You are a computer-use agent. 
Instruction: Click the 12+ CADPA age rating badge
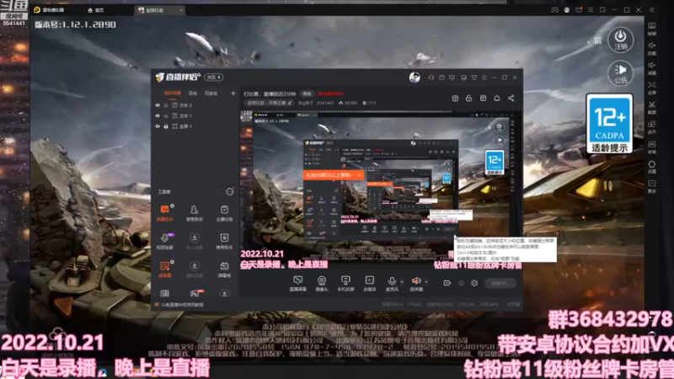609,124
